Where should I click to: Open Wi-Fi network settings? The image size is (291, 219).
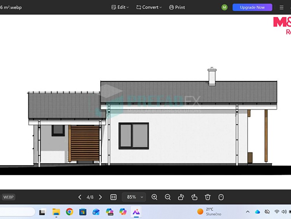(277, 212)
